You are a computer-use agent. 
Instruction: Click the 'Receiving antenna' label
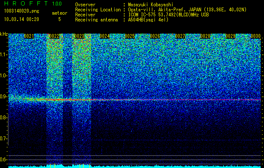tap(97, 20)
